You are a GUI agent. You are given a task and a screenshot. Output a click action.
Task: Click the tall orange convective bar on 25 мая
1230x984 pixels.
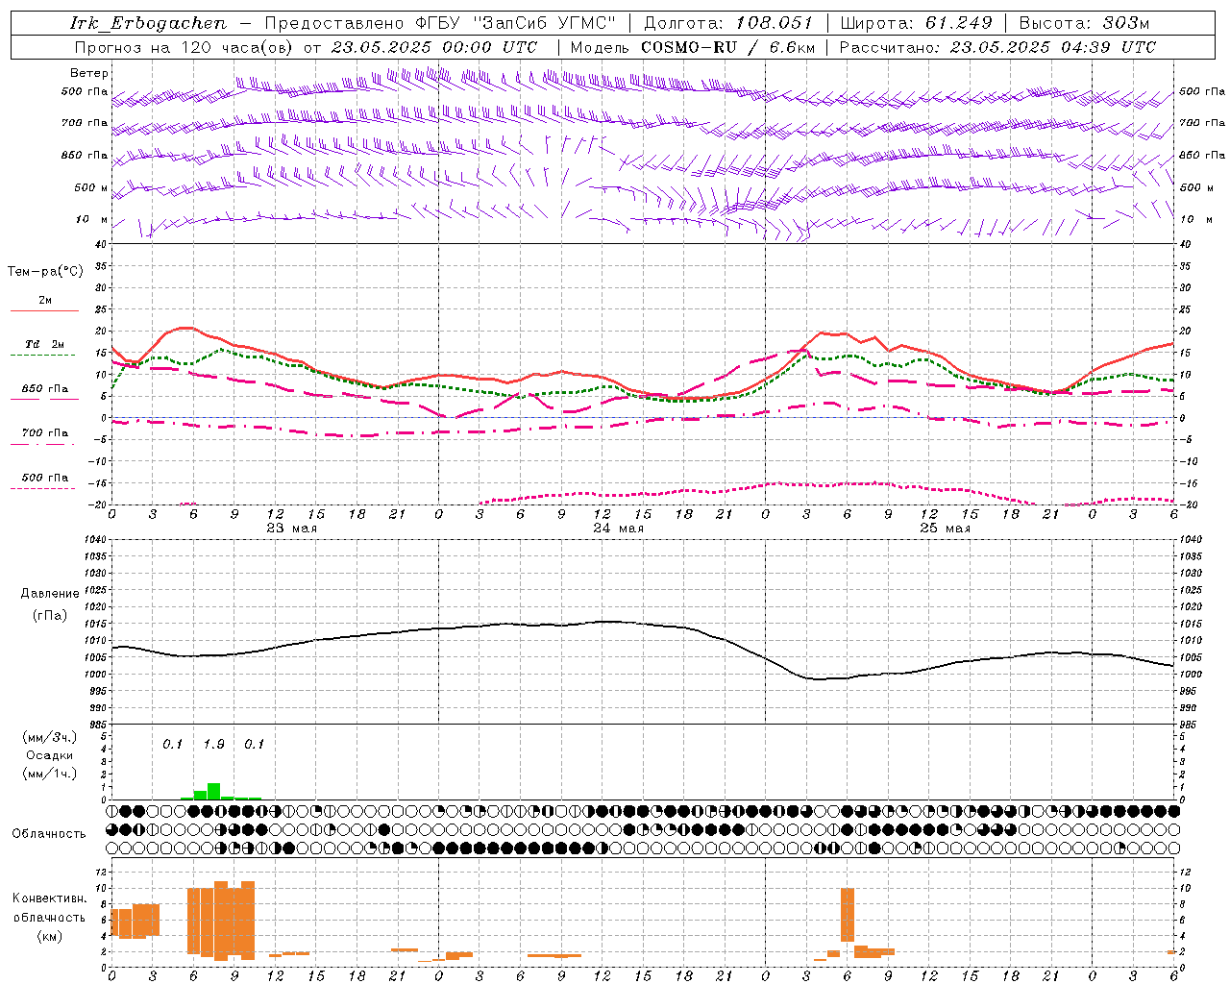click(x=847, y=915)
